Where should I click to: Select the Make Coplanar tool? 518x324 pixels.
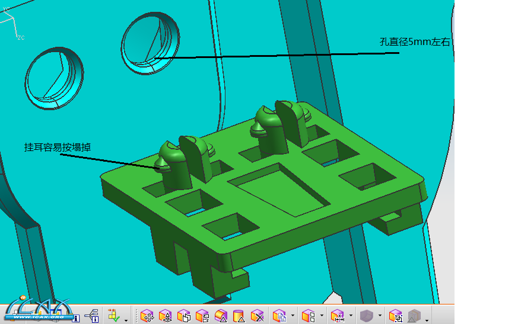(x=309, y=316)
